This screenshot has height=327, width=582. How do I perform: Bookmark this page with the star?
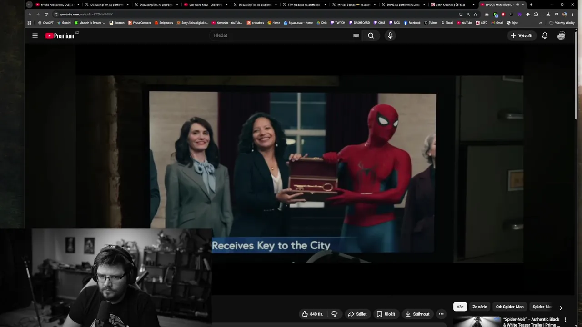point(476,14)
